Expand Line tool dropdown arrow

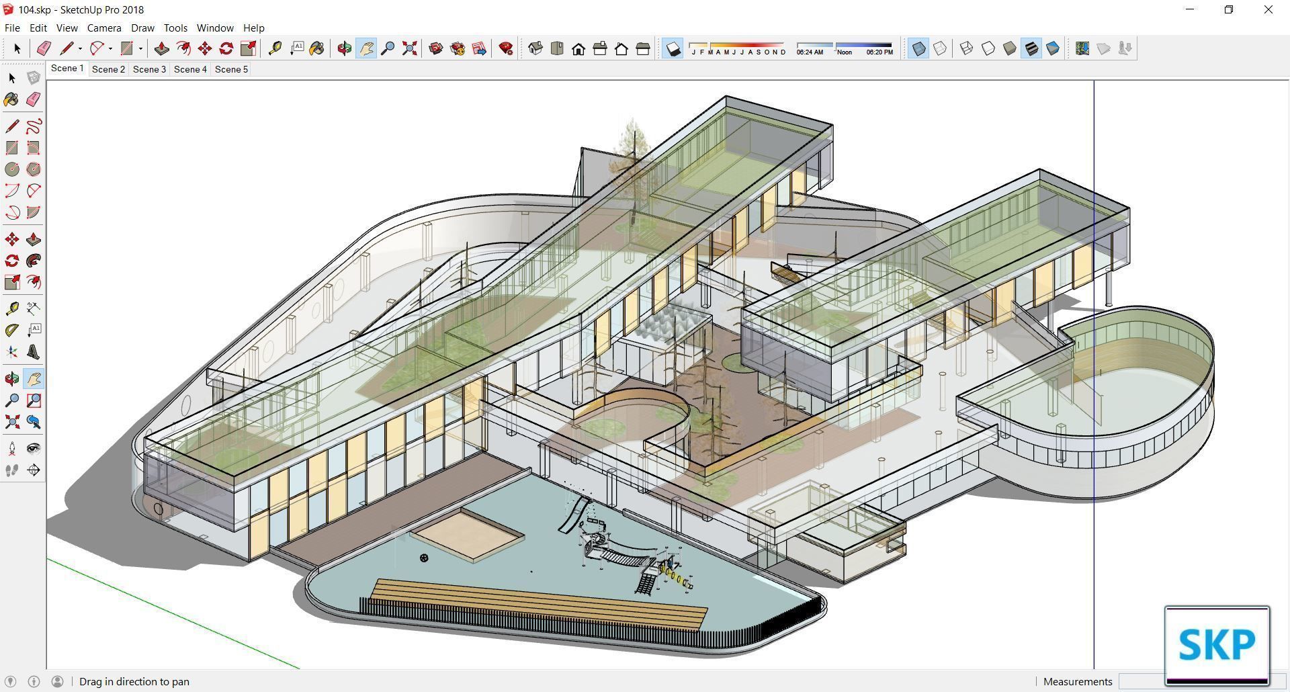80,48
